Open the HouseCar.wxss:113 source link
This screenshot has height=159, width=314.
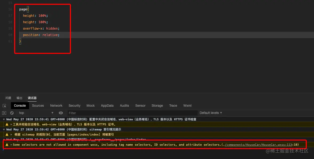(258, 145)
